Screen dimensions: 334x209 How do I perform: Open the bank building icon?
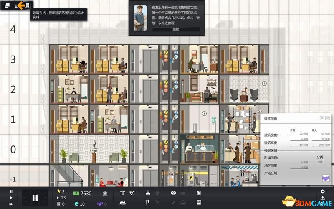click(105, 194)
